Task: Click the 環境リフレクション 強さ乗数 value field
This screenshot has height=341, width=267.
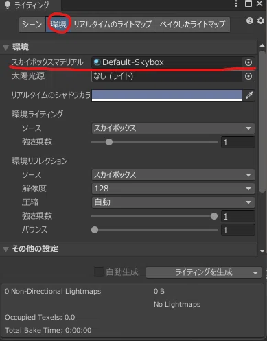Action: (x=238, y=216)
